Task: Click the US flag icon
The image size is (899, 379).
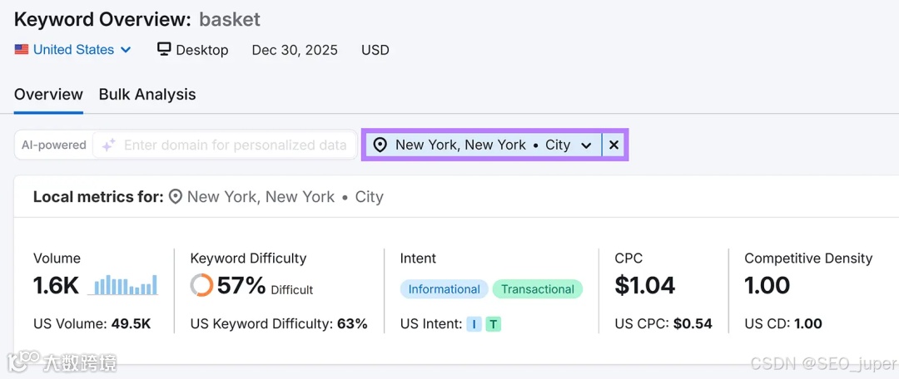Action: pos(22,50)
